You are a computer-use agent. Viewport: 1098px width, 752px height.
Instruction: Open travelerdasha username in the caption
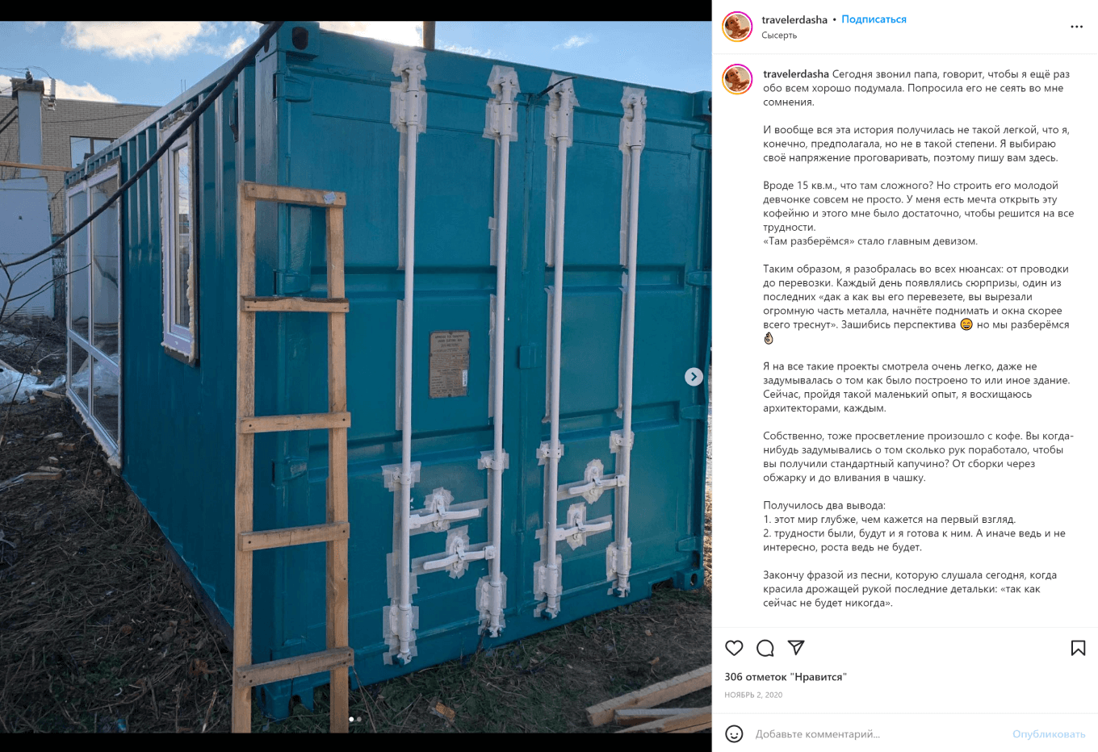796,74
